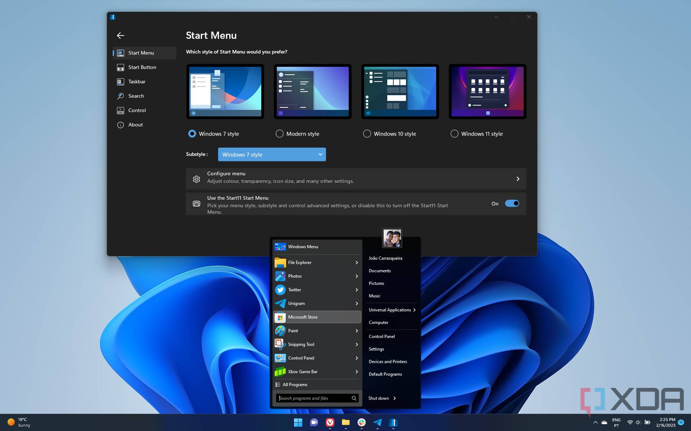Click the Configure menu gear icon
The height and width of the screenshot is (431, 691).
[x=197, y=179]
